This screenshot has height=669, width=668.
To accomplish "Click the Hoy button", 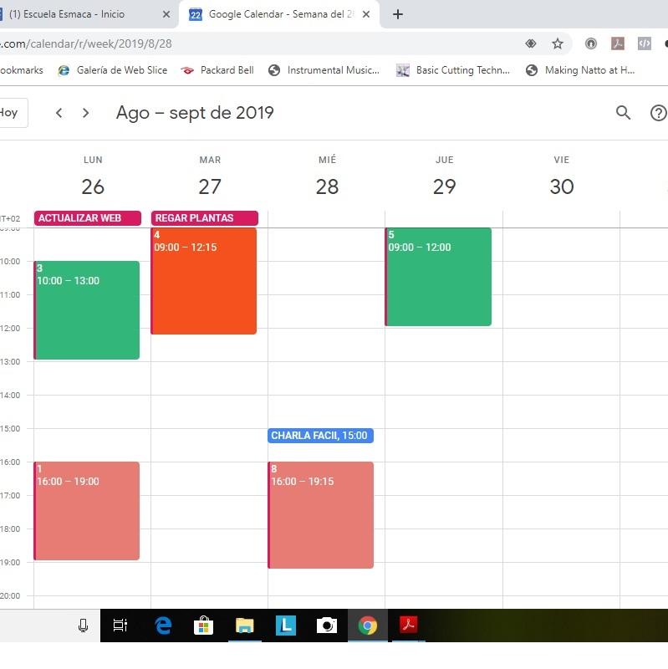I will tap(10, 113).
